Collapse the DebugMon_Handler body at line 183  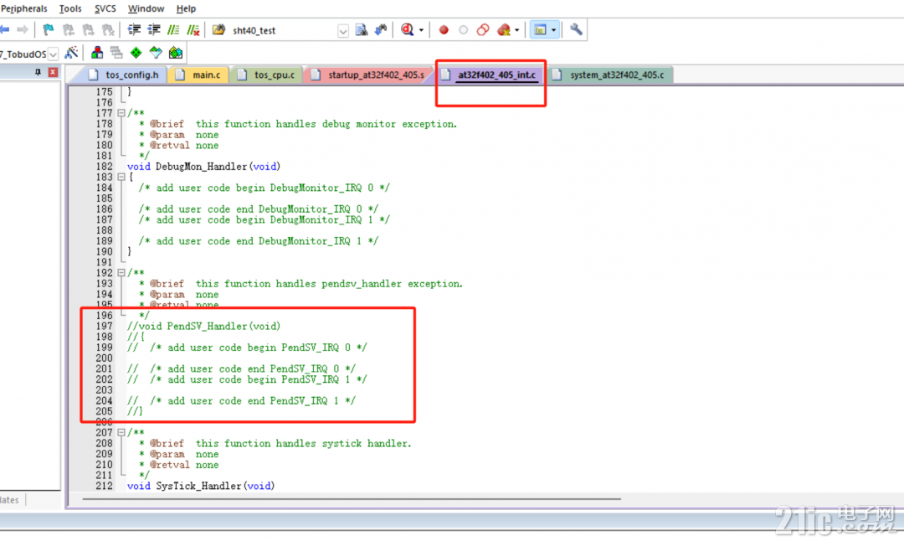point(121,177)
